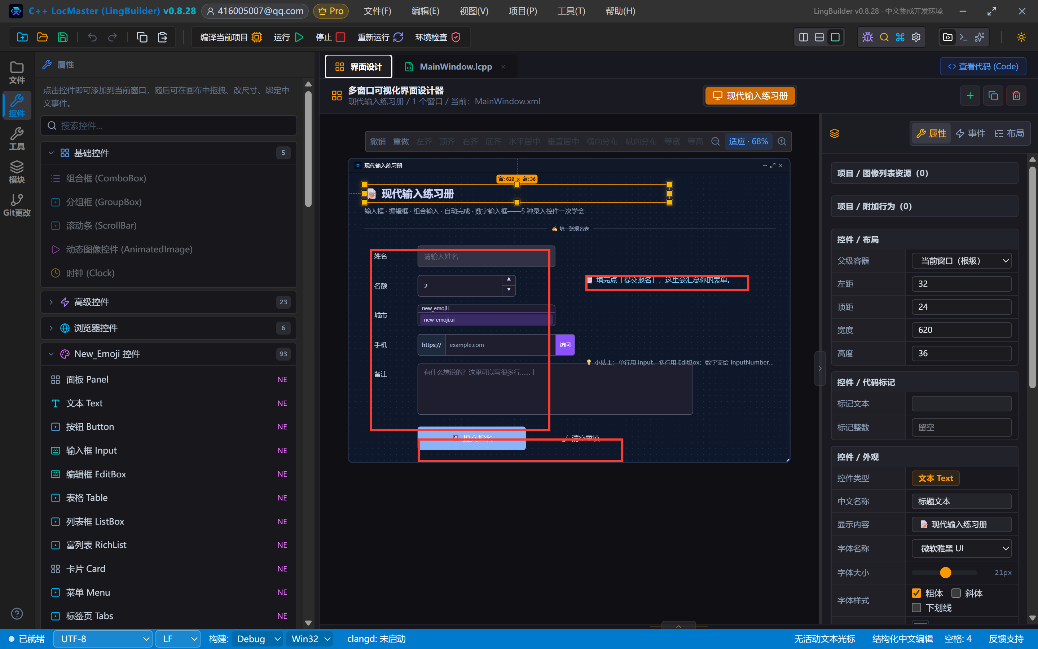Select the split vertical layout toggle
1038x649 pixels.
coord(803,37)
